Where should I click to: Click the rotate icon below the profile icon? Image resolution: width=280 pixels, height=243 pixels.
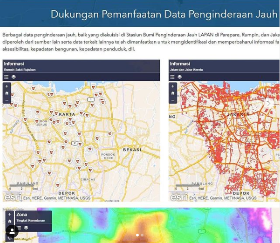[x=10, y=238]
